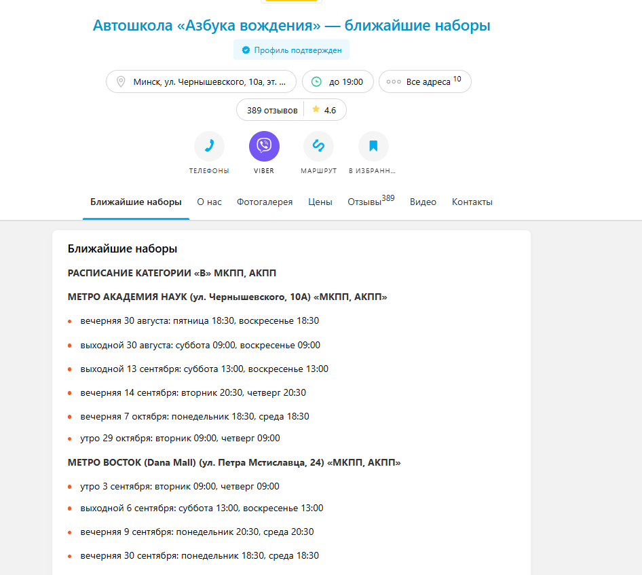The height and width of the screenshot is (575, 642).
Task: Select row вечерняя 14 сентября: вторник 20:30
Action: pos(193,393)
